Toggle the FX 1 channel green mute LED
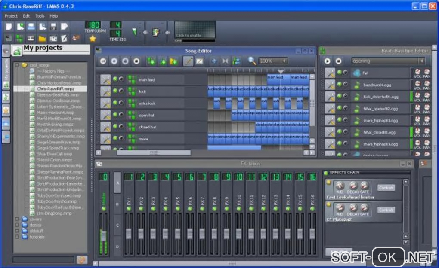Viewport: 439px width, 268px height. point(129,209)
